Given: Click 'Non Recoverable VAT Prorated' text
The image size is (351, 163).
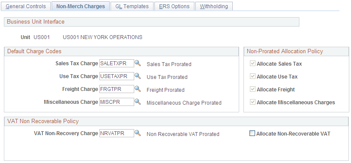Looking at the screenshot, I should [x=183, y=134].
